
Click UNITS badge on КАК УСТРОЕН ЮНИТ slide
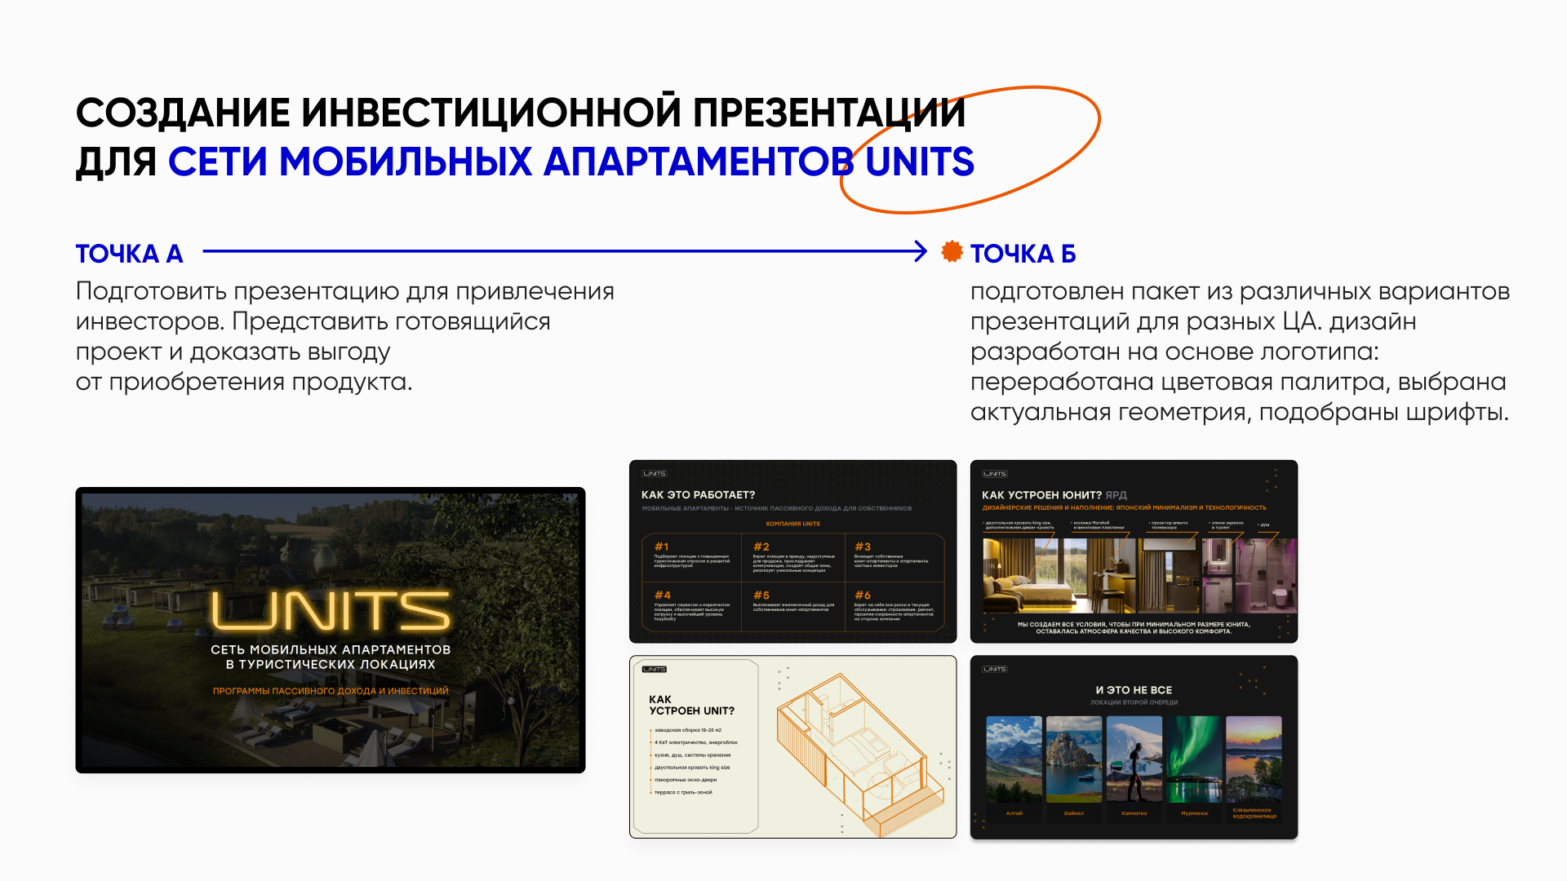tap(995, 473)
